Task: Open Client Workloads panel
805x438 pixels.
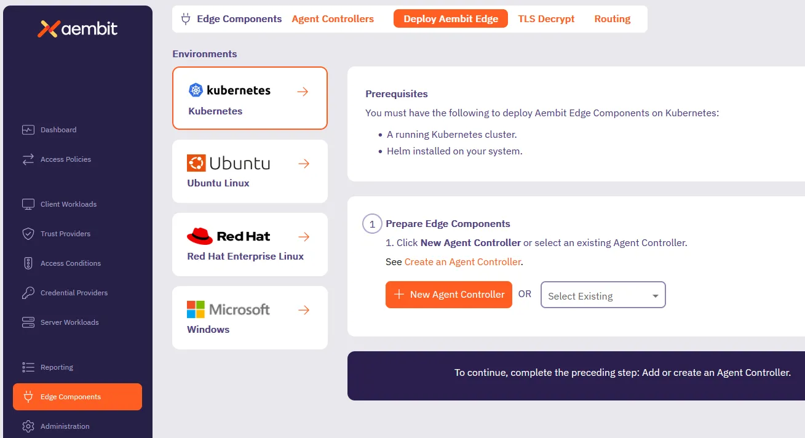Action: pos(68,204)
